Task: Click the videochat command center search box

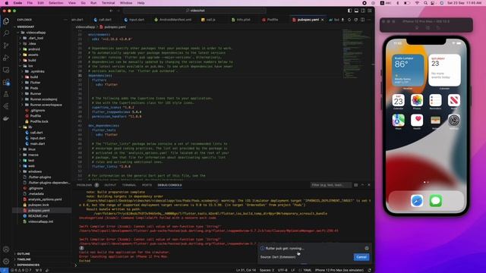Action: coord(195,11)
